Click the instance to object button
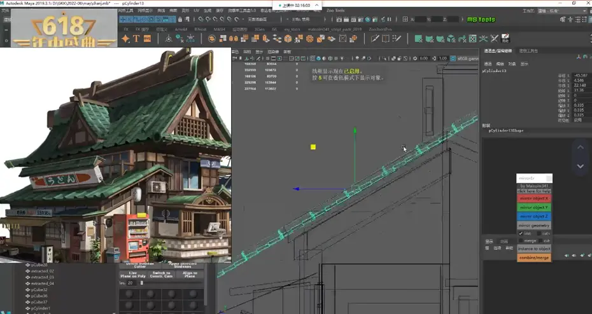 click(x=534, y=249)
